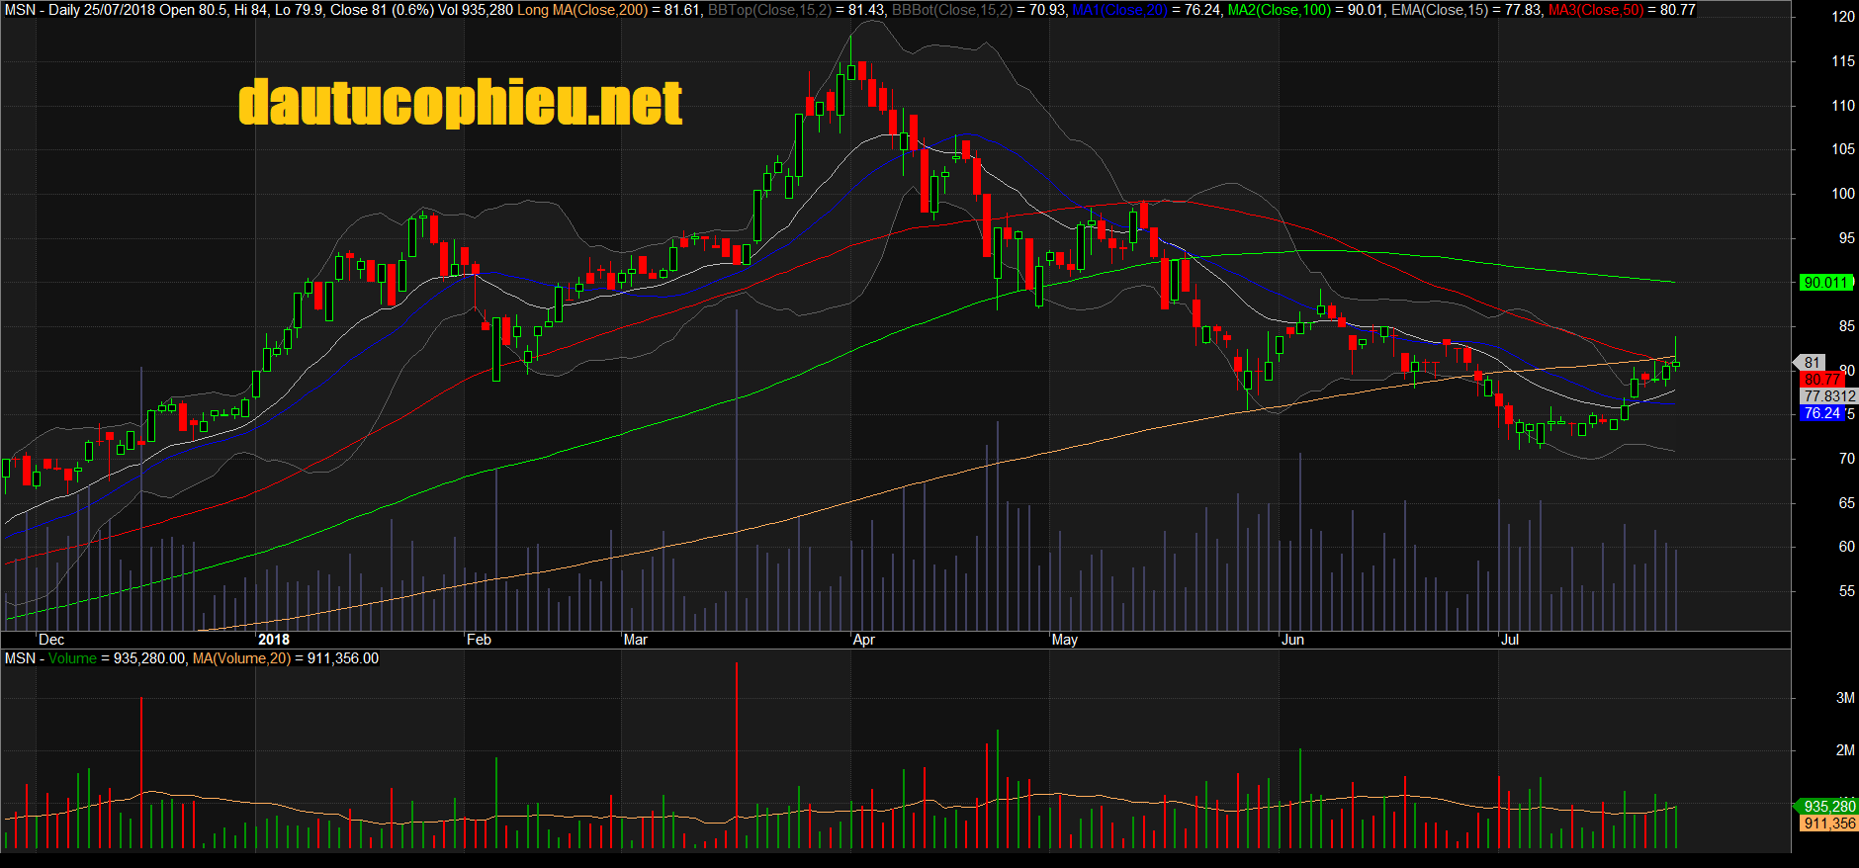1859x868 pixels.
Task: Click the 65 price axis value
Action: point(1847,503)
